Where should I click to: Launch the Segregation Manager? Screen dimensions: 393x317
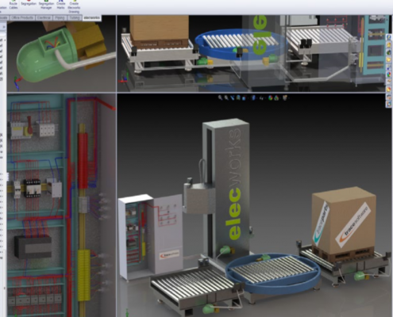(x=46, y=5)
